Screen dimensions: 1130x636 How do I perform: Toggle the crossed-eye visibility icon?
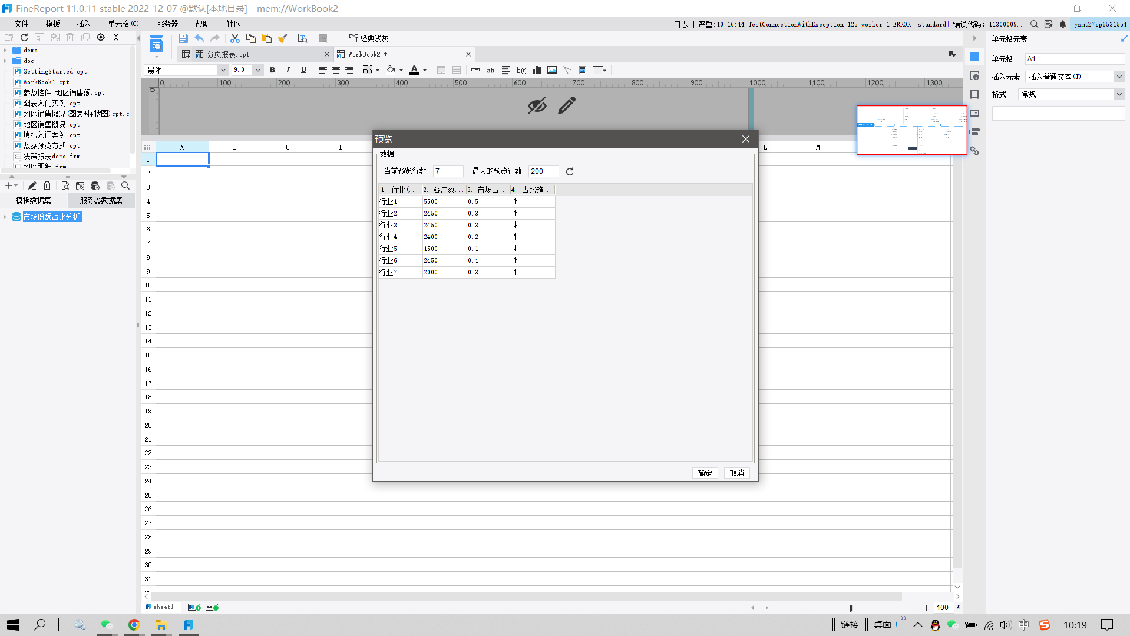point(537,106)
